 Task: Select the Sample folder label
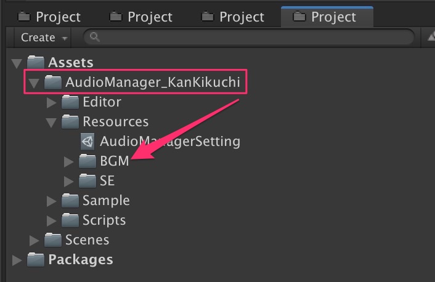(106, 201)
